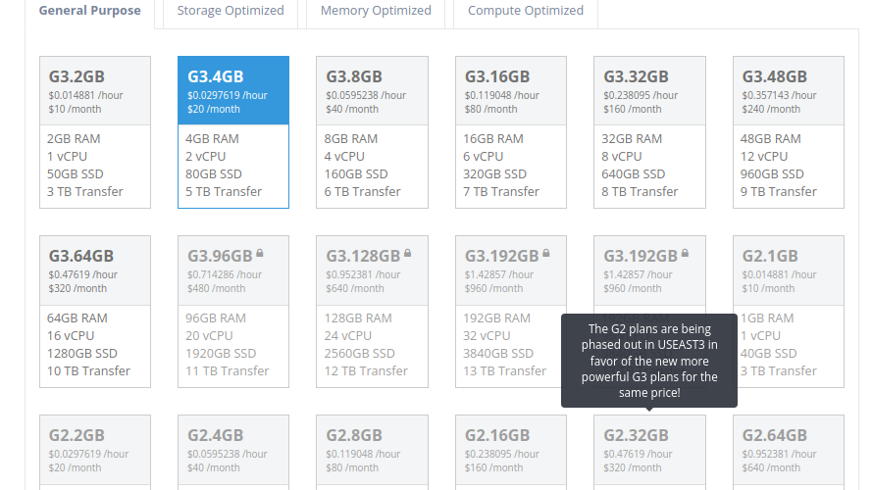
Task: Select the G3.2GB $10/month plan
Action: [x=95, y=132]
